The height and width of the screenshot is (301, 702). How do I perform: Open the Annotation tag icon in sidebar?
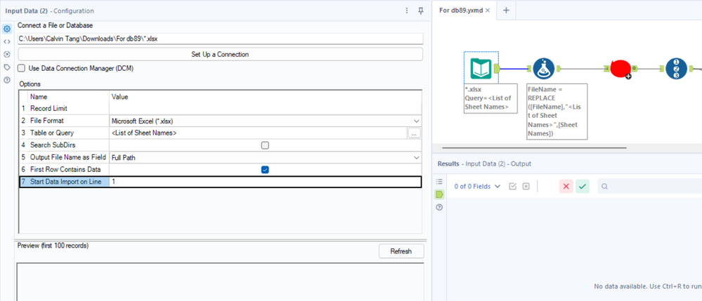[x=7, y=67]
